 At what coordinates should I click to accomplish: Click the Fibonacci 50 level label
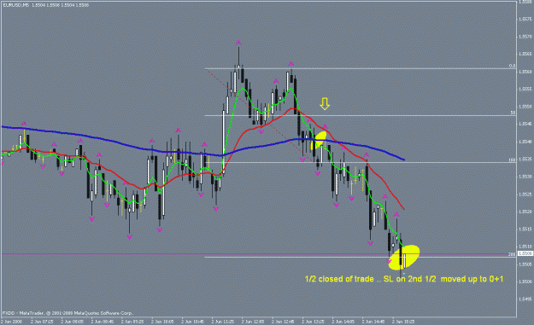click(x=513, y=113)
